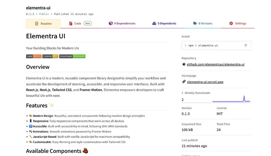Click the purple Dependencies box icon
271x156 pixels.
click(111, 23)
